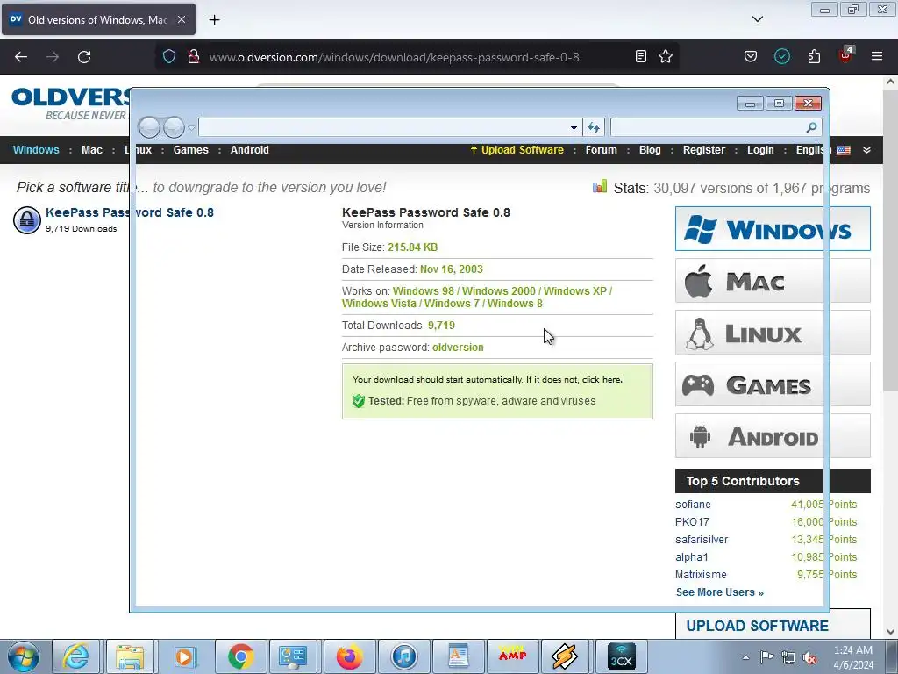The height and width of the screenshot is (674, 898).
Task: Open a new tab with the plus button
Action: [214, 20]
